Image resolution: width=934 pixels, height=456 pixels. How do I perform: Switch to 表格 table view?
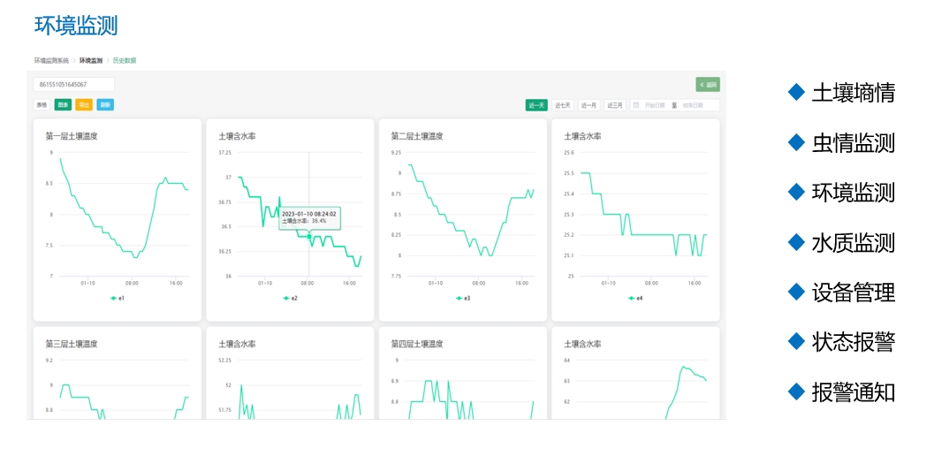pyautogui.click(x=42, y=105)
